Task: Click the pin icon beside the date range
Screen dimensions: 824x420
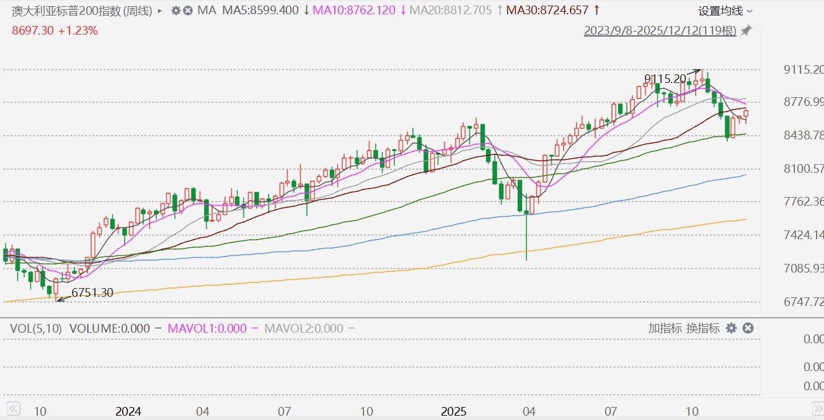Action: click(746, 30)
